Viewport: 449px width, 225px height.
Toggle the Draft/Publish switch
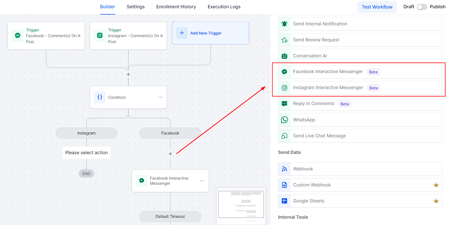pyautogui.click(x=422, y=7)
